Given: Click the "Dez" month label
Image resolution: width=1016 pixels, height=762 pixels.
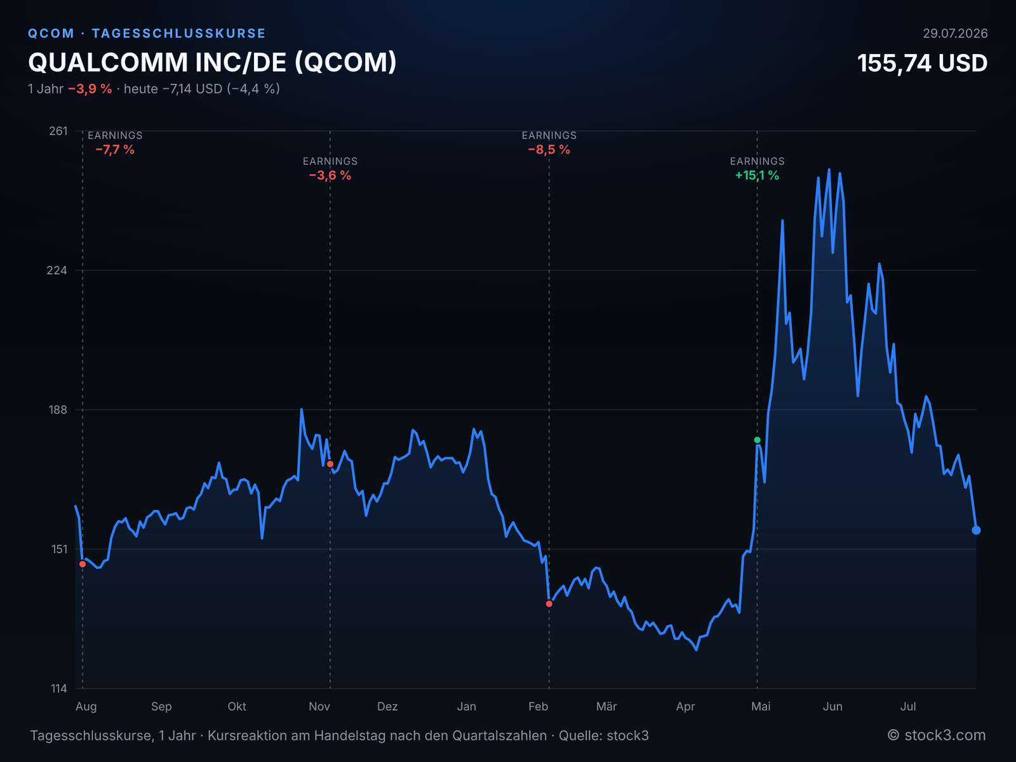Looking at the screenshot, I should coord(387,707).
